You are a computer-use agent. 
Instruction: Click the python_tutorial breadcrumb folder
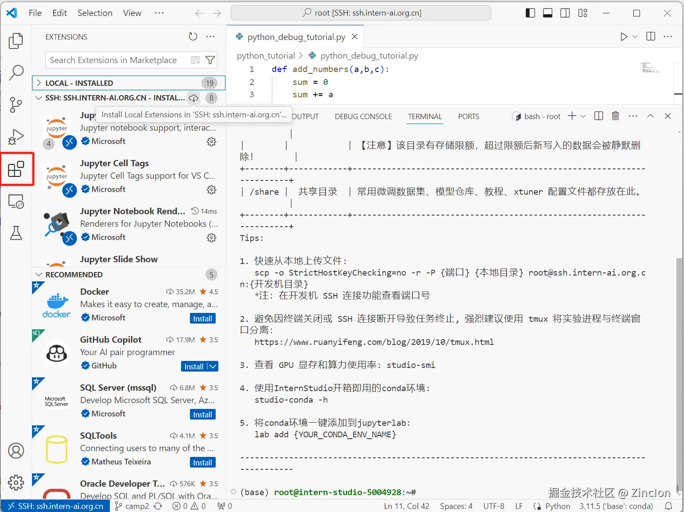[266, 56]
